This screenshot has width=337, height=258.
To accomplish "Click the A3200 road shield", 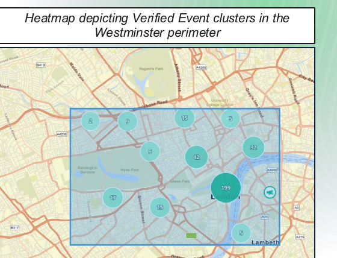I will coord(272,170).
